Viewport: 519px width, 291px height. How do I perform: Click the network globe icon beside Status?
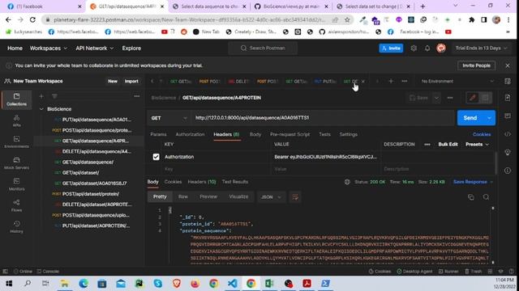[347, 182]
